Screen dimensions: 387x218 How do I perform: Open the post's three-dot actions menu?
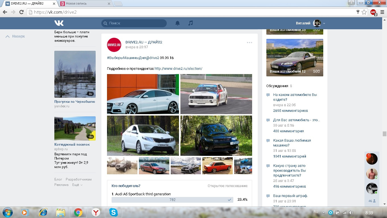point(250,43)
